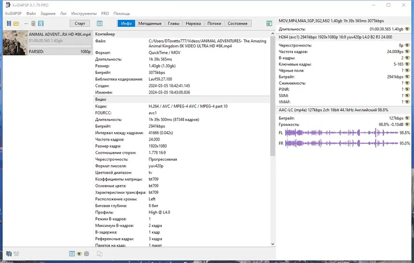Image resolution: width=414 pixels, height=263 pixels.
Task: Click the bottom-left stacked files icon
Action: click(x=9, y=254)
